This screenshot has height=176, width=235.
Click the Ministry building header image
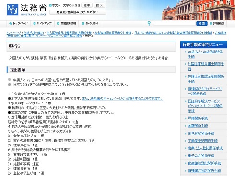tap(198, 10)
